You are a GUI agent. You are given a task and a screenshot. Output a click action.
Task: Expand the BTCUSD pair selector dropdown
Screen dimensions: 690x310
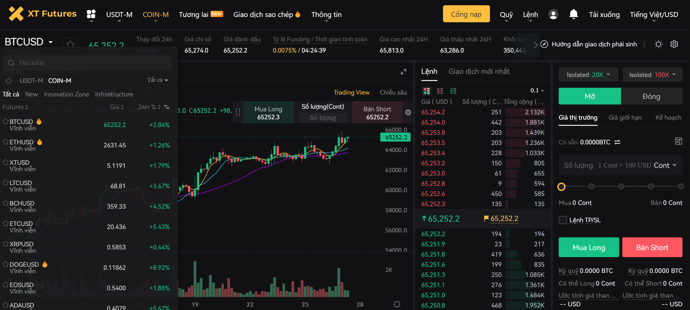51,42
